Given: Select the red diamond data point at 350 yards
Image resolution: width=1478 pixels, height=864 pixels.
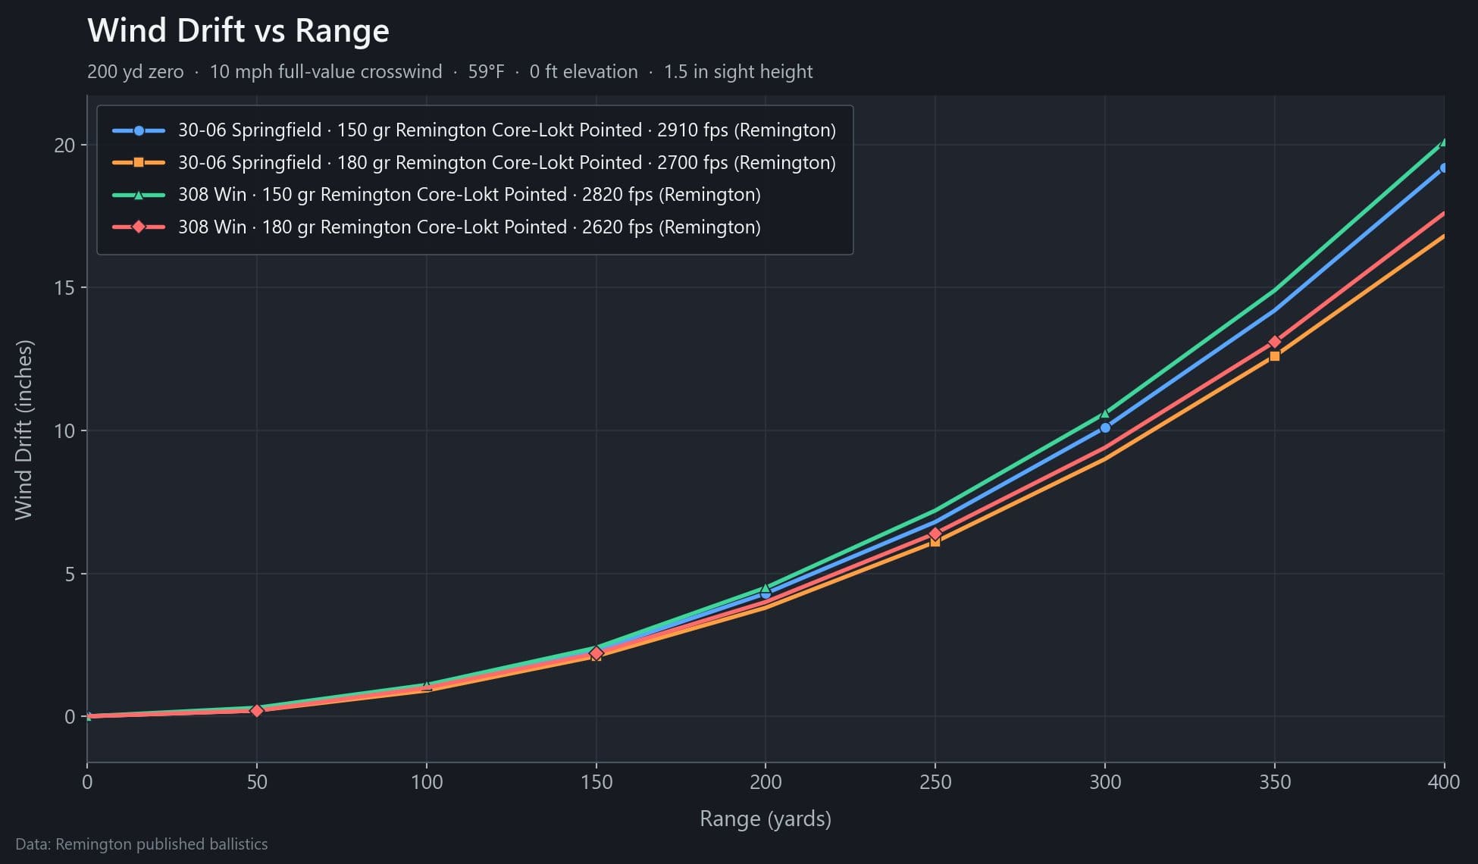Looking at the screenshot, I should pyautogui.click(x=1275, y=342).
